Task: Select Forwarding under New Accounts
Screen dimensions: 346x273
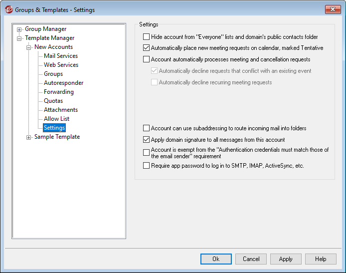Action: click(58, 92)
